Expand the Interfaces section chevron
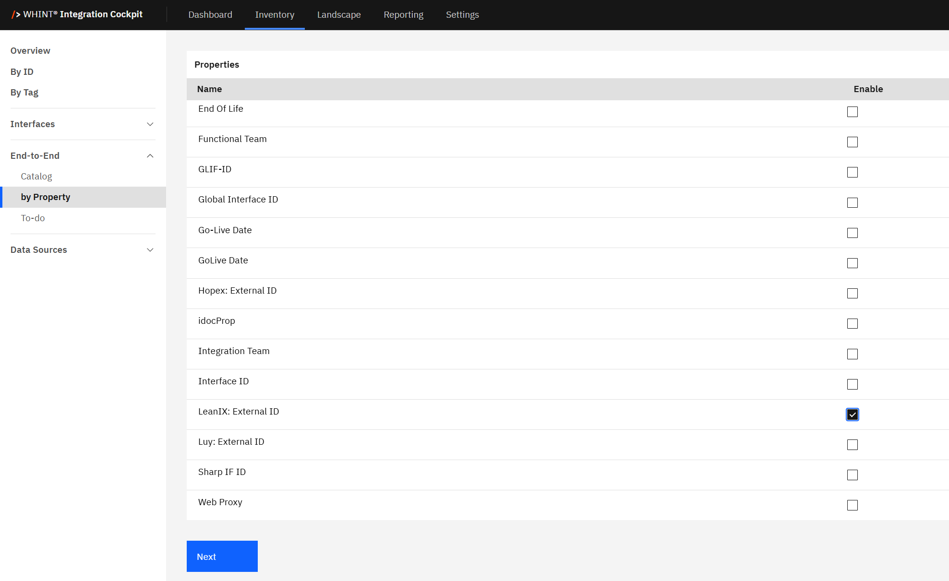 tap(150, 124)
